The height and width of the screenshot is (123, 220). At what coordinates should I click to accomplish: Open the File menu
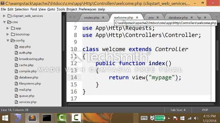(x=3, y=9)
